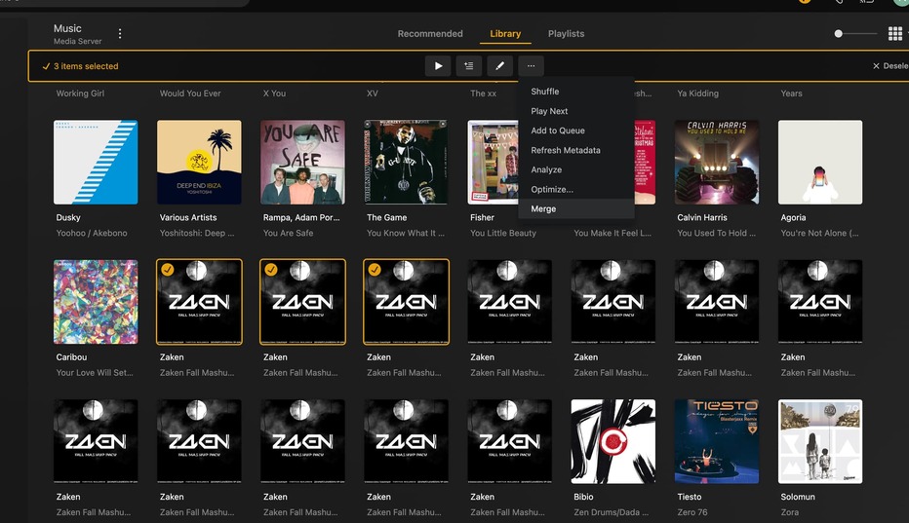Image resolution: width=909 pixels, height=523 pixels.
Task: Click 'You Used To Hold ...' title
Action: click(716, 234)
